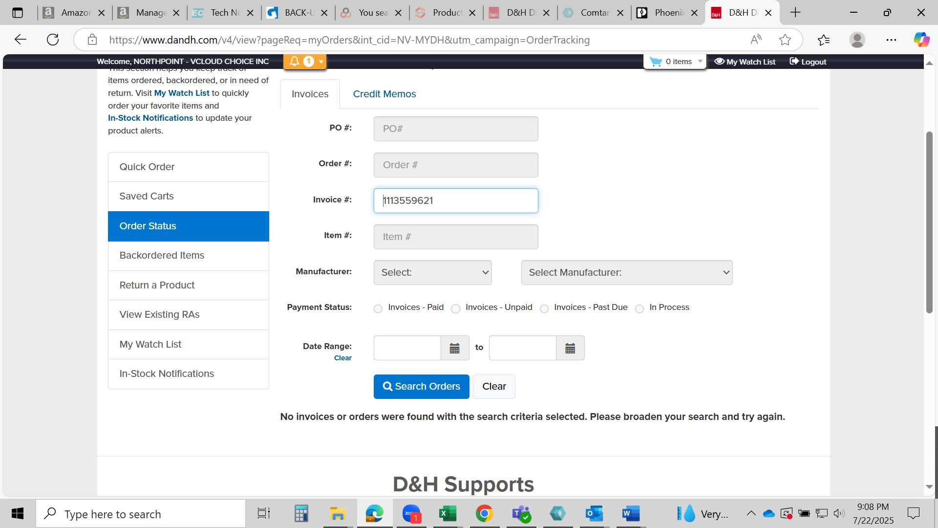Screen dimensions: 938x528
Task: Open Windows notification center
Action: [913, 513]
